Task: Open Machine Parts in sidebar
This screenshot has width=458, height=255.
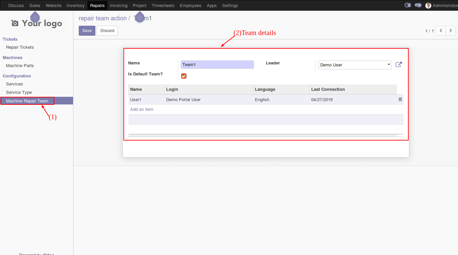Action: (x=20, y=66)
